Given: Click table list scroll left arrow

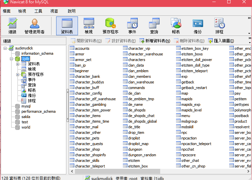Looking at the screenshot, I should click(x=72, y=171).
